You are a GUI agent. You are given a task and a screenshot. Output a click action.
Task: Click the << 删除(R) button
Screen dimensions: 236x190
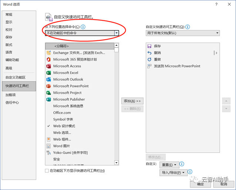[x=132, y=109]
